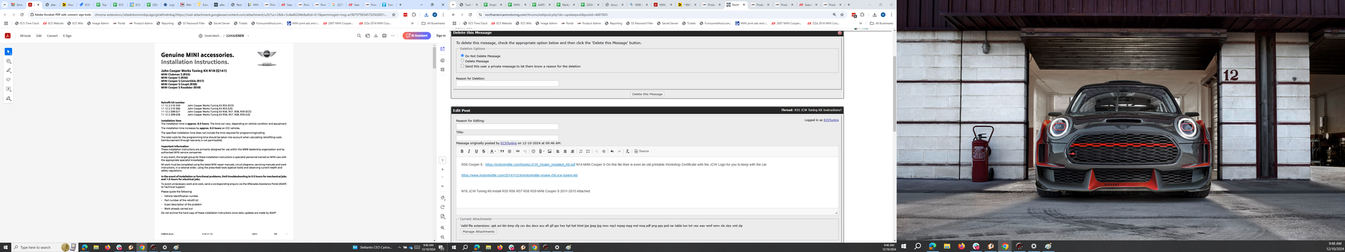Choose the Acrobat highlight pen tool

coord(9,71)
